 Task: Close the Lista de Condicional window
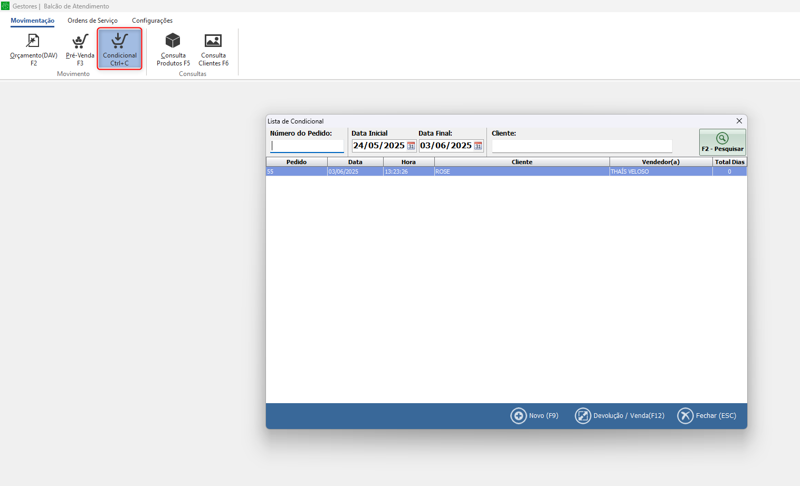coord(739,121)
